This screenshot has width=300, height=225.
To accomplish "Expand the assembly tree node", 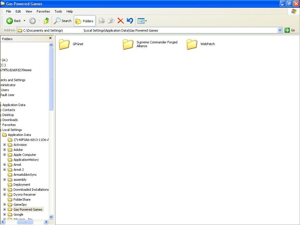I will (x=5, y=180).
